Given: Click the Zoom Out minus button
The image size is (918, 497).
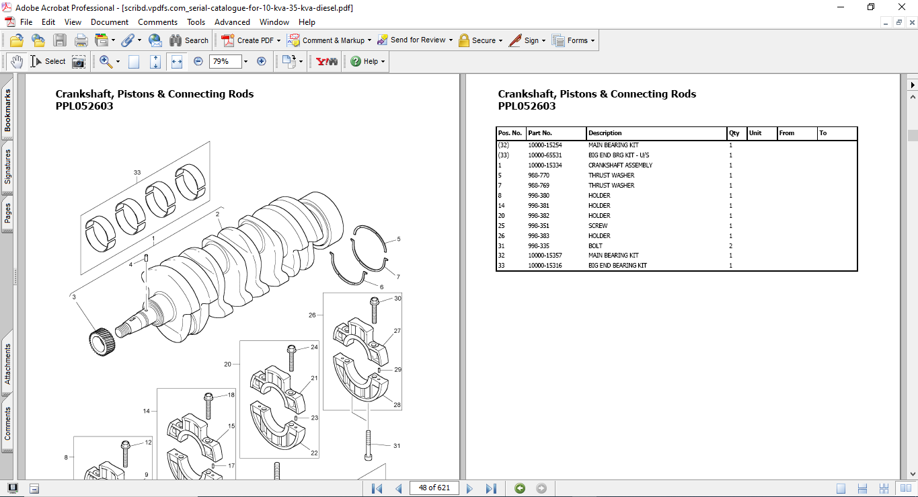Looking at the screenshot, I should pos(198,61).
